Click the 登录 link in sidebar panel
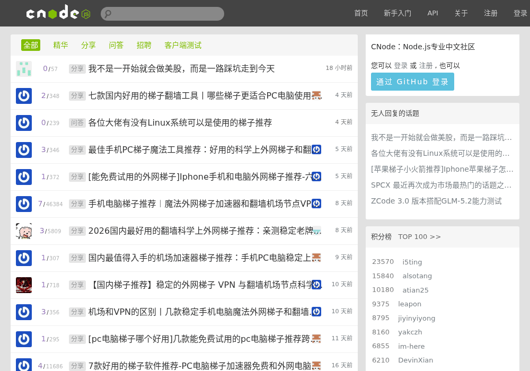The height and width of the screenshot is (371, 530). pyautogui.click(x=401, y=66)
